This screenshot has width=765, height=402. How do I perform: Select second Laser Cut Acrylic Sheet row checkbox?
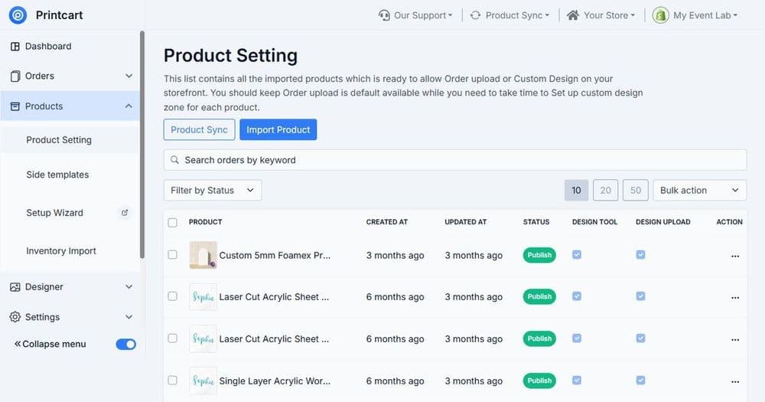[172, 338]
